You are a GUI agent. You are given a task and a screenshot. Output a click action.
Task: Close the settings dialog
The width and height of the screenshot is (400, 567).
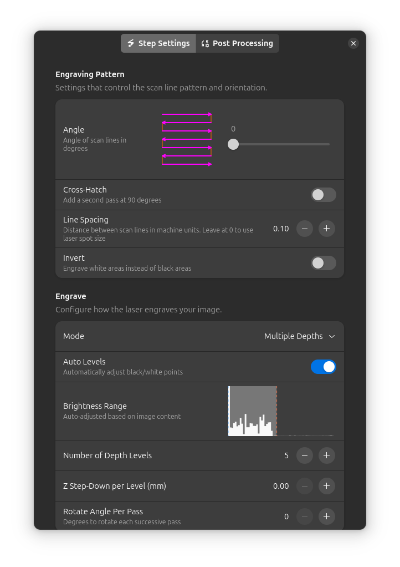(353, 43)
